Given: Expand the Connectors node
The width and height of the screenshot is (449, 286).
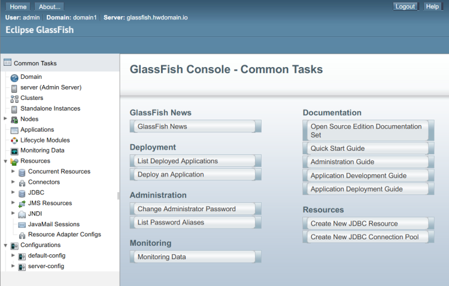Looking at the screenshot, I should click(13, 182).
